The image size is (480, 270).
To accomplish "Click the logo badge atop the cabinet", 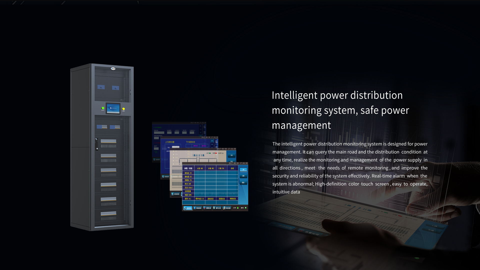I will tap(113, 68).
